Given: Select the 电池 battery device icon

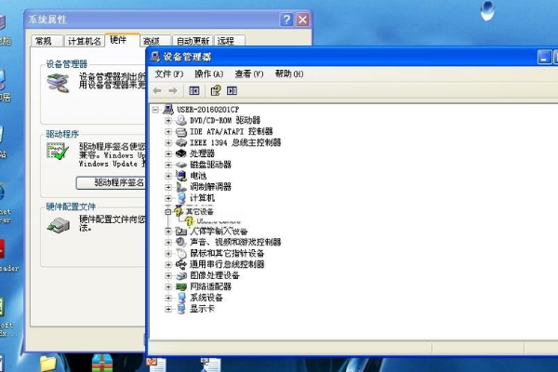Looking at the screenshot, I should [x=180, y=176].
